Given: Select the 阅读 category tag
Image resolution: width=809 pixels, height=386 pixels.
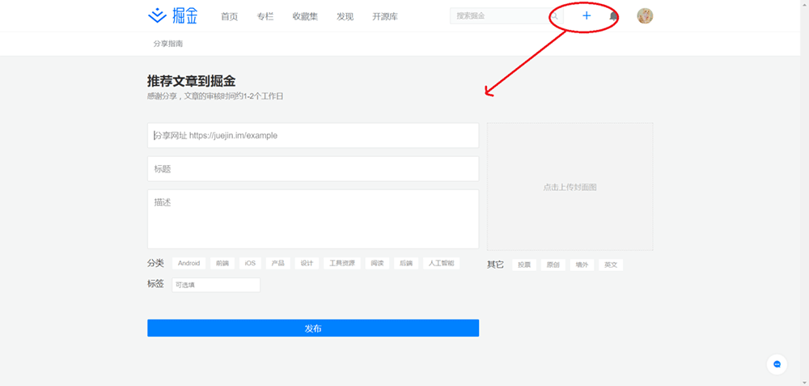Looking at the screenshot, I should 377,263.
